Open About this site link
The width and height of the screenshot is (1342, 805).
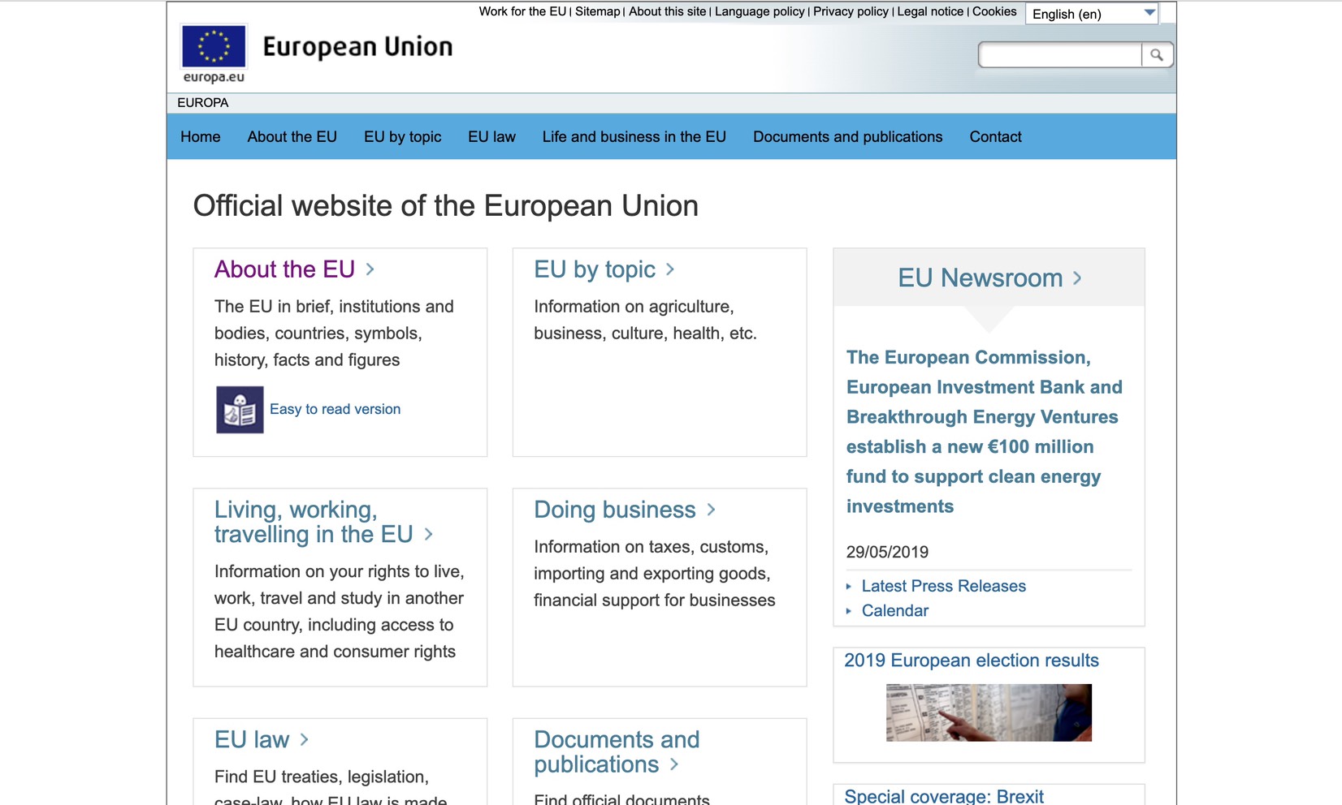click(x=668, y=11)
